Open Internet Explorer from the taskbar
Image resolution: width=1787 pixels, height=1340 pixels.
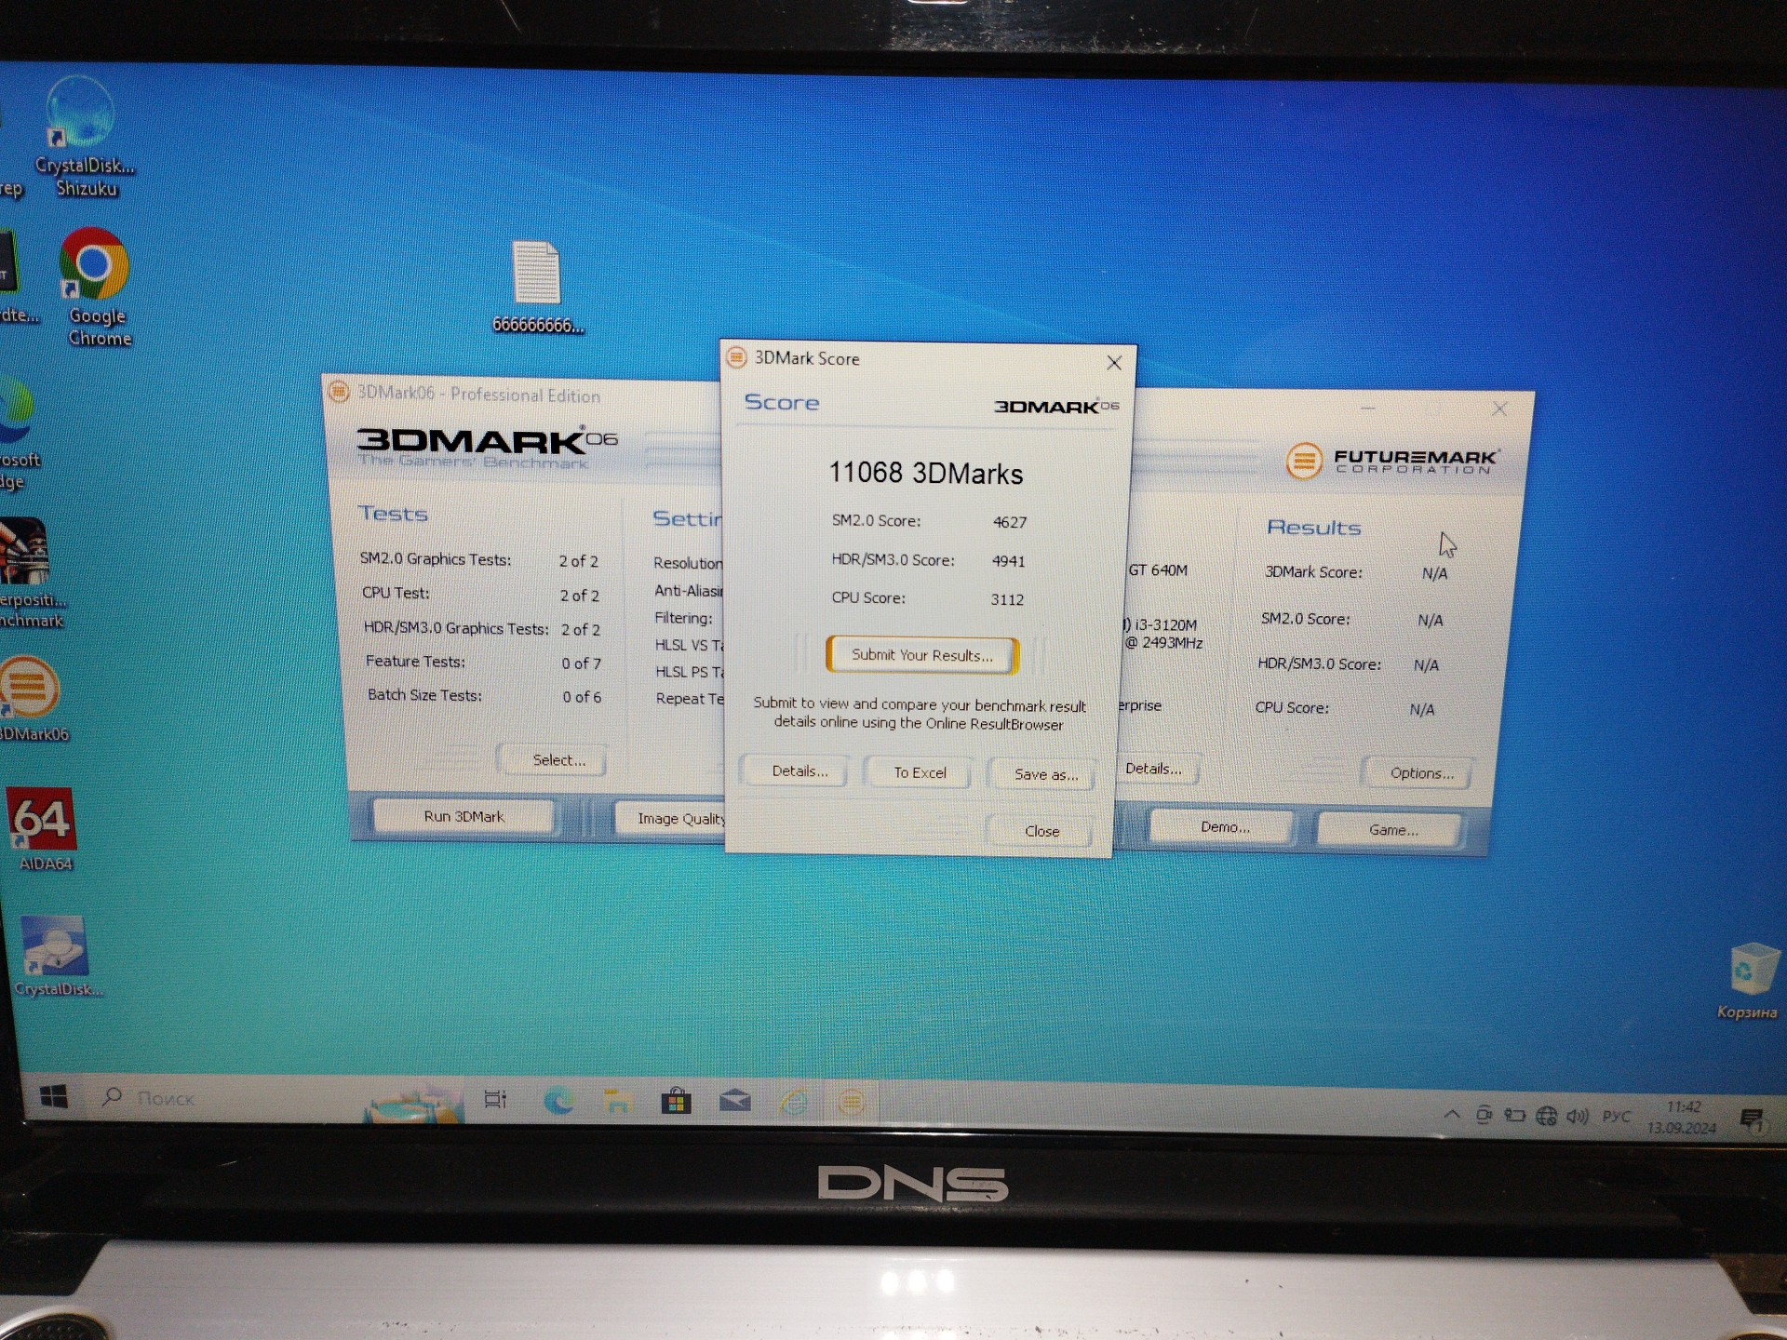point(794,1103)
